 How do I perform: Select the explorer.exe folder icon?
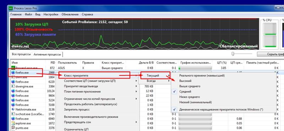point(13,124)
